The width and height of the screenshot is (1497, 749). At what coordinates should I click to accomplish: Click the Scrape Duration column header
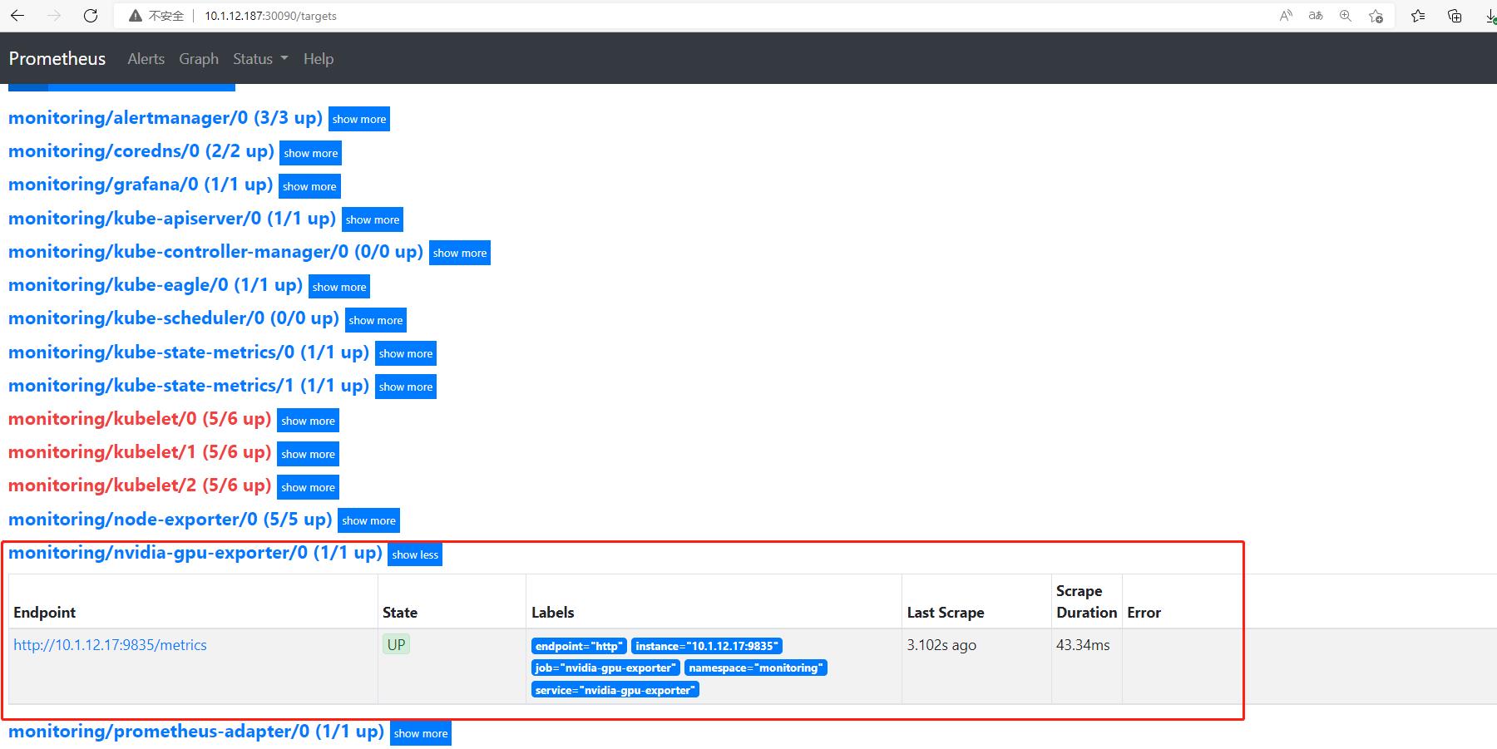pos(1086,602)
